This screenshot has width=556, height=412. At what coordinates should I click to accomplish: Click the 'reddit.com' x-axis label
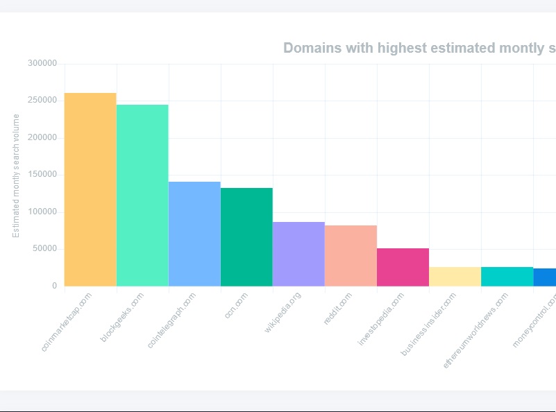338,309
